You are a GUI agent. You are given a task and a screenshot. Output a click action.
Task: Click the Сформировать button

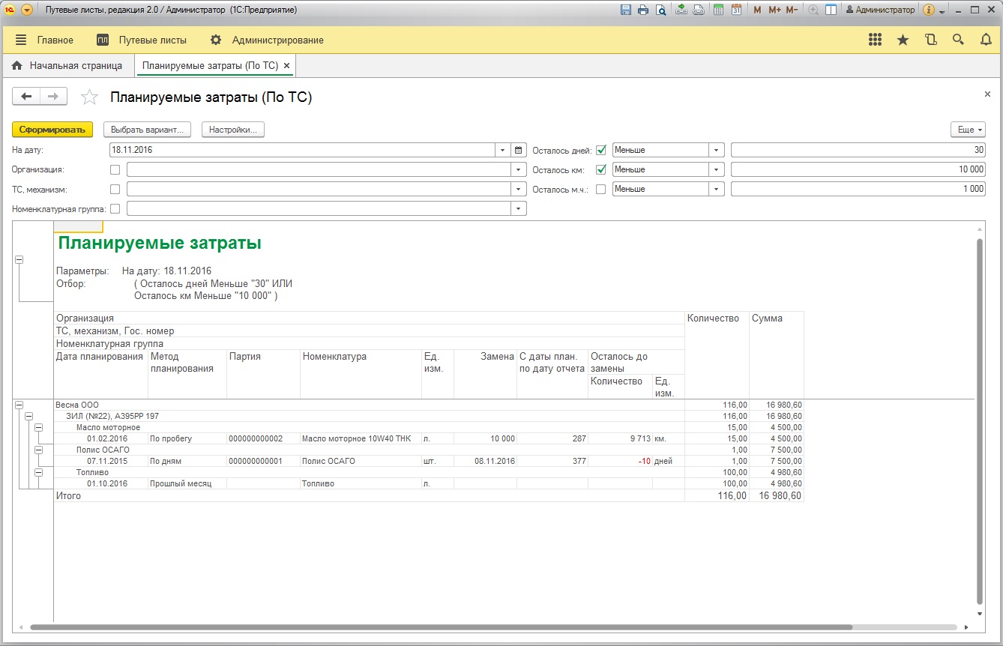click(x=52, y=130)
